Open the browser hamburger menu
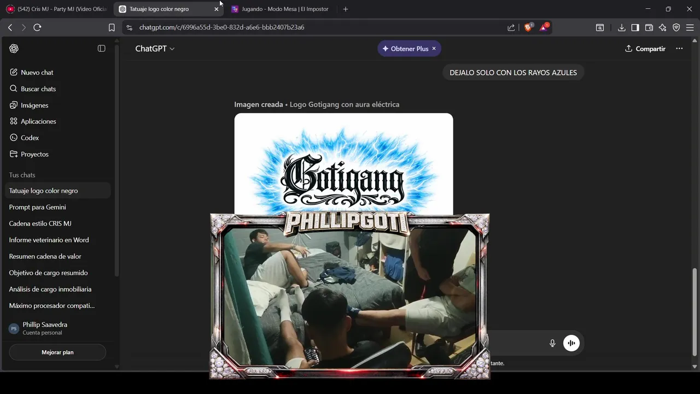The width and height of the screenshot is (700, 394). pyautogui.click(x=690, y=27)
